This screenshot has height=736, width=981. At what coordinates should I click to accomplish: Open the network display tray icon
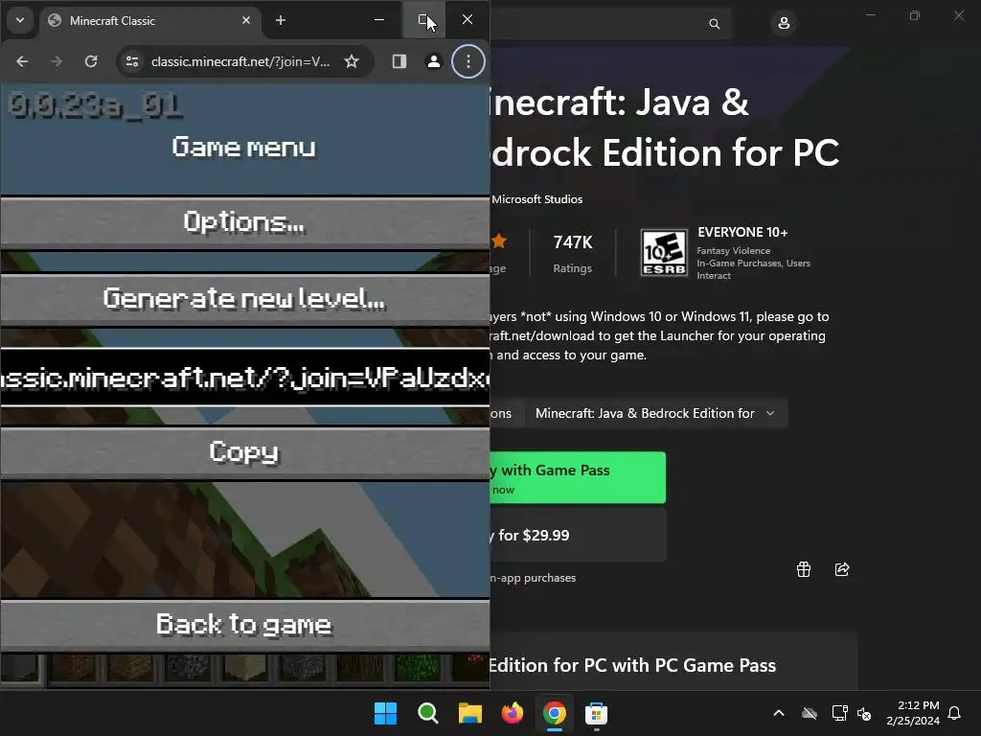(839, 713)
